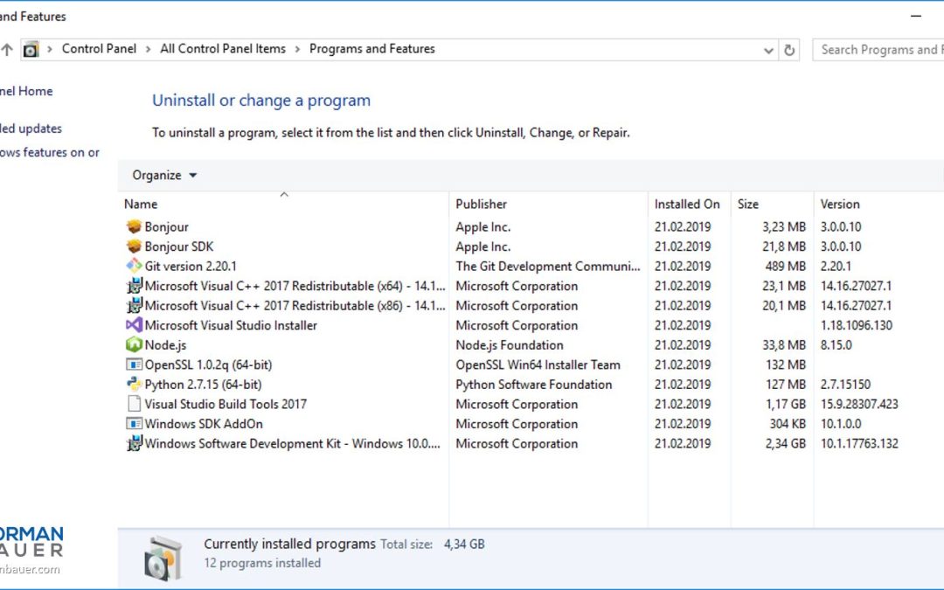The width and height of the screenshot is (944, 590).
Task: Open Control Panel Home link
Action: tap(26, 91)
